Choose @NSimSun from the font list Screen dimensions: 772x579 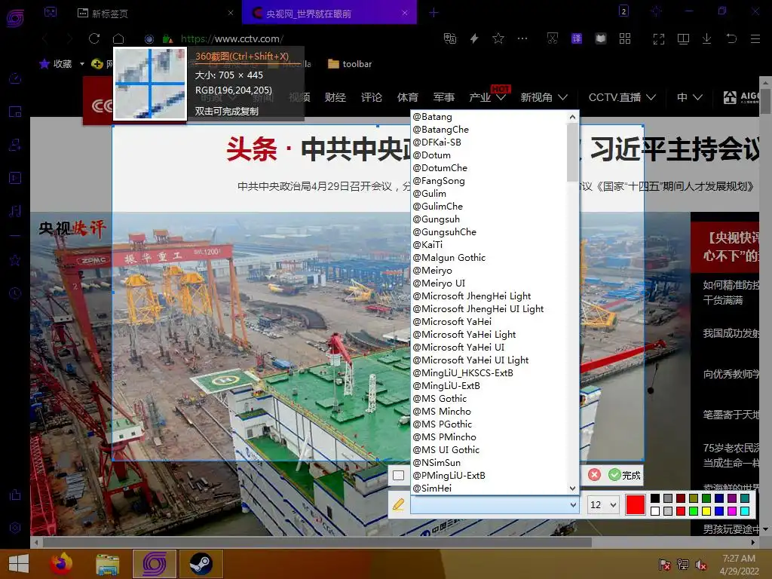click(x=489, y=462)
